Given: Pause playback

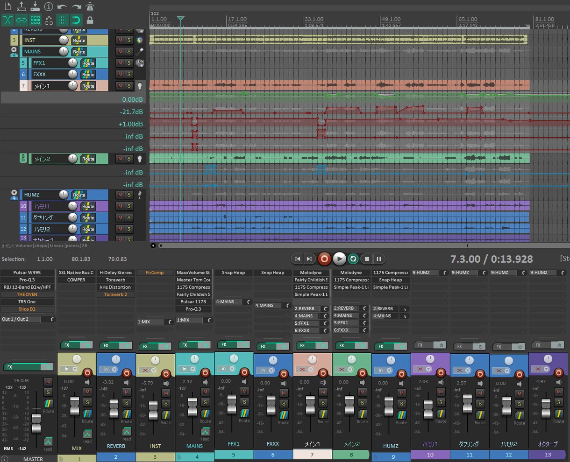Looking at the screenshot, I should (x=379, y=259).
